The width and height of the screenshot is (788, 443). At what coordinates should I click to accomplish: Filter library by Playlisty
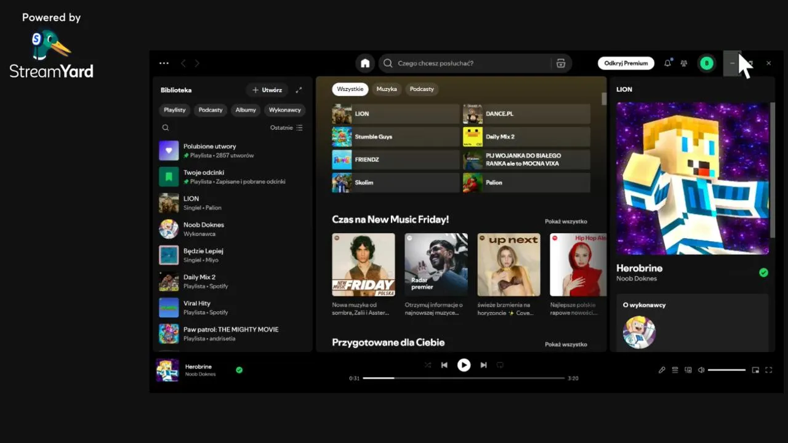(175, 110)
